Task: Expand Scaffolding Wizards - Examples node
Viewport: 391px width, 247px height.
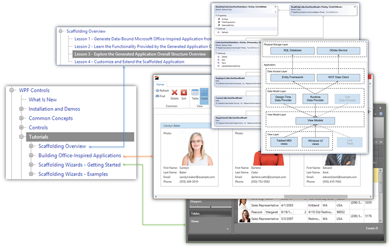Action: coord(31,174)
